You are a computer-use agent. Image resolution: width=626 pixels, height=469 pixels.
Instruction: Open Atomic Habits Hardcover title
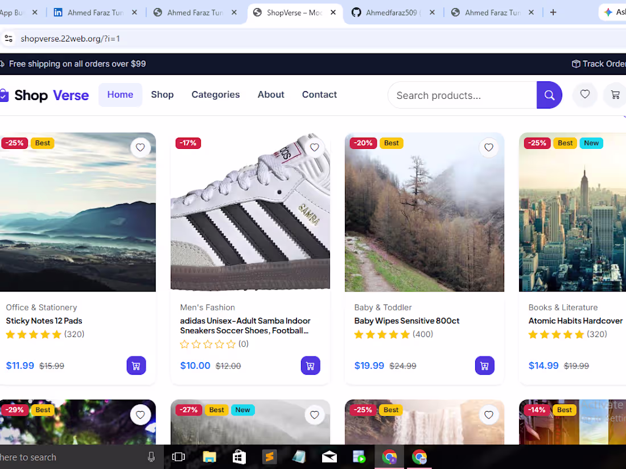point(575,321)
